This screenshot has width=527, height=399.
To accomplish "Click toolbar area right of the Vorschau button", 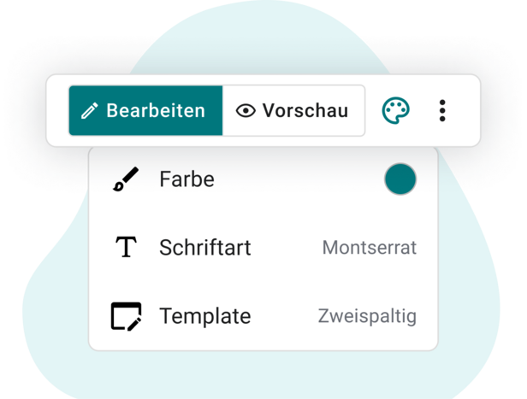I will 373,110.
